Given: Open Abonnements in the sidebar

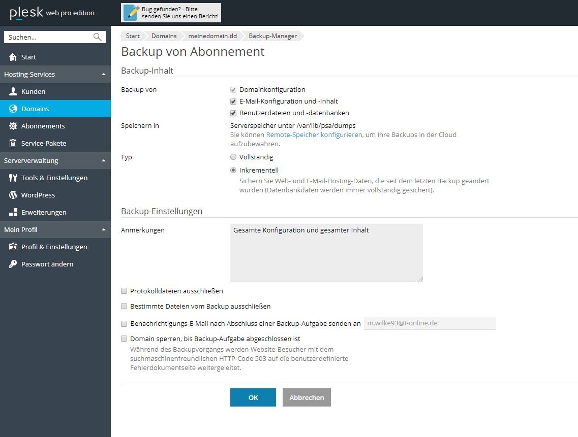Looking at the screenshot, I should (x=55, y=126).
